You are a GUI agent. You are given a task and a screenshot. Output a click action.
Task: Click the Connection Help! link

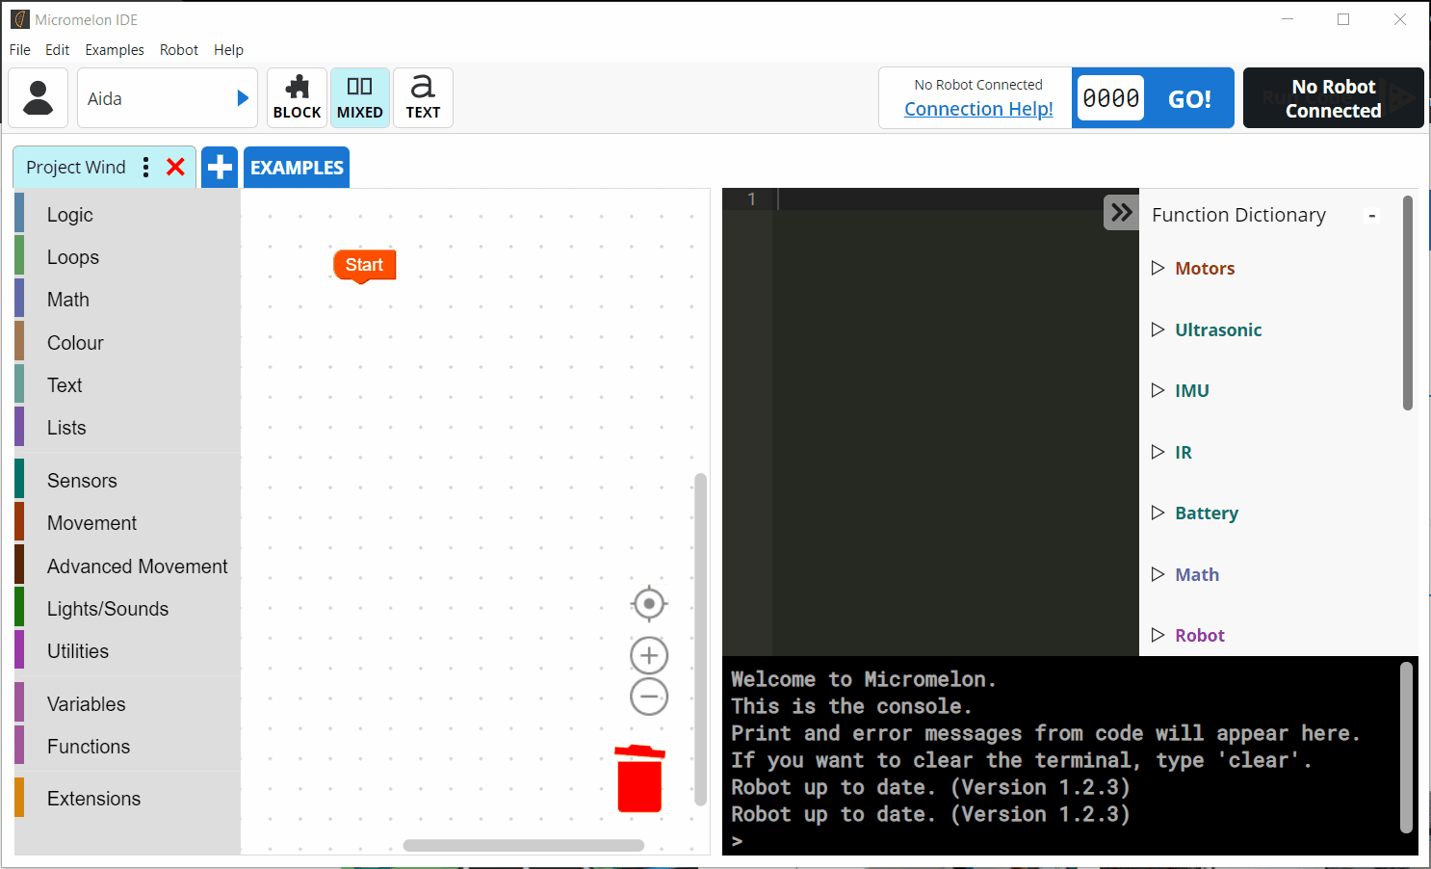tap(978, 110)
